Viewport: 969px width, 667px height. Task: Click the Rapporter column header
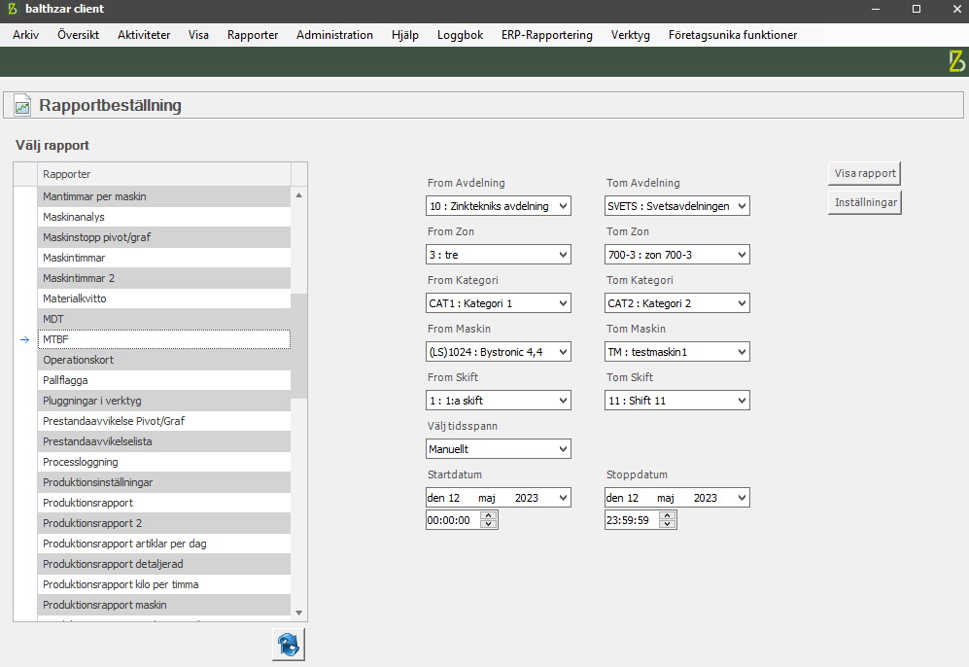coord(163,174)
